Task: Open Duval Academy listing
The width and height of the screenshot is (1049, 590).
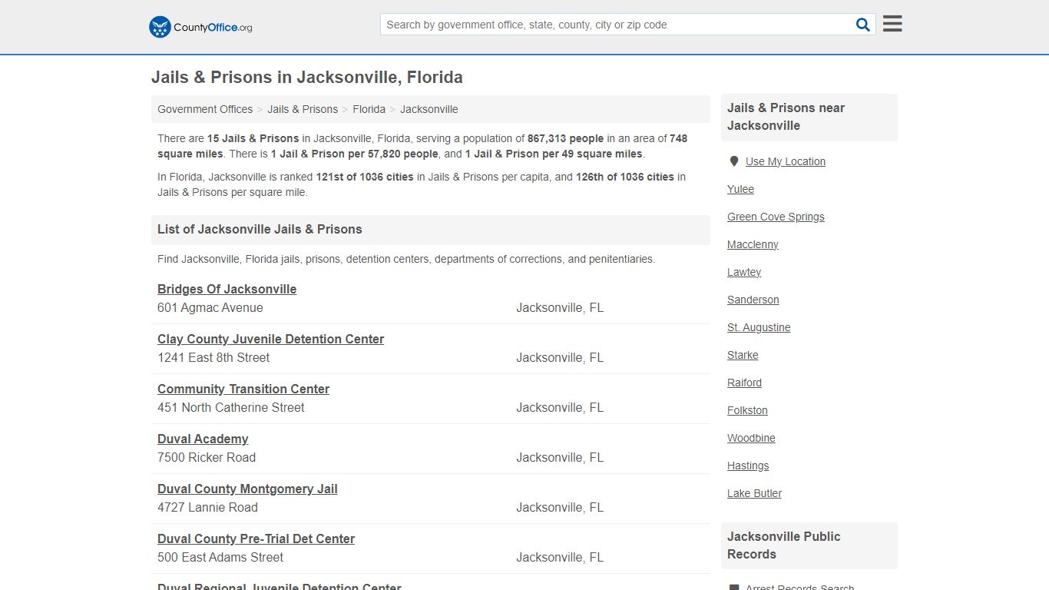Action: 203,439
